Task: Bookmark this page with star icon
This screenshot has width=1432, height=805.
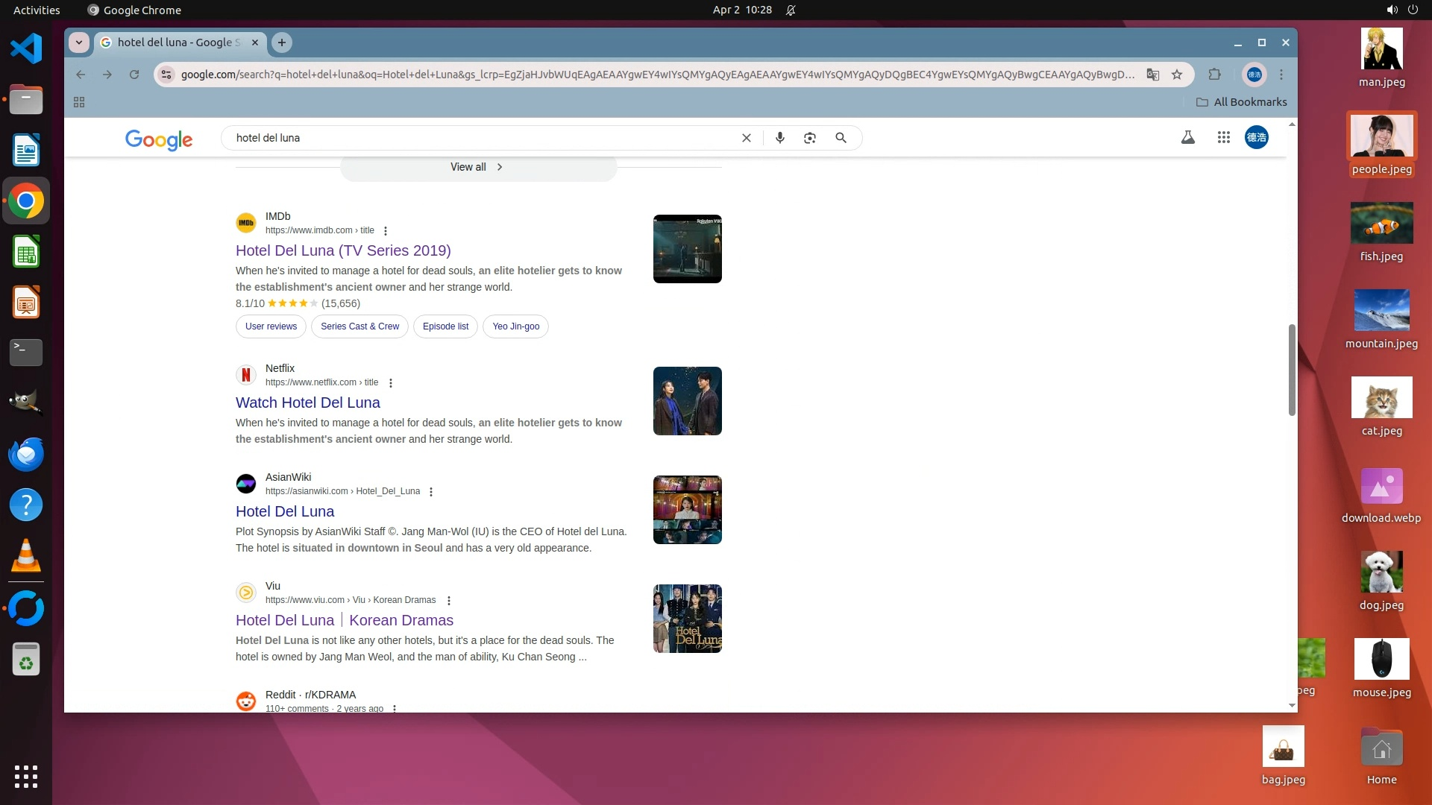Action: pos(1177,75)
